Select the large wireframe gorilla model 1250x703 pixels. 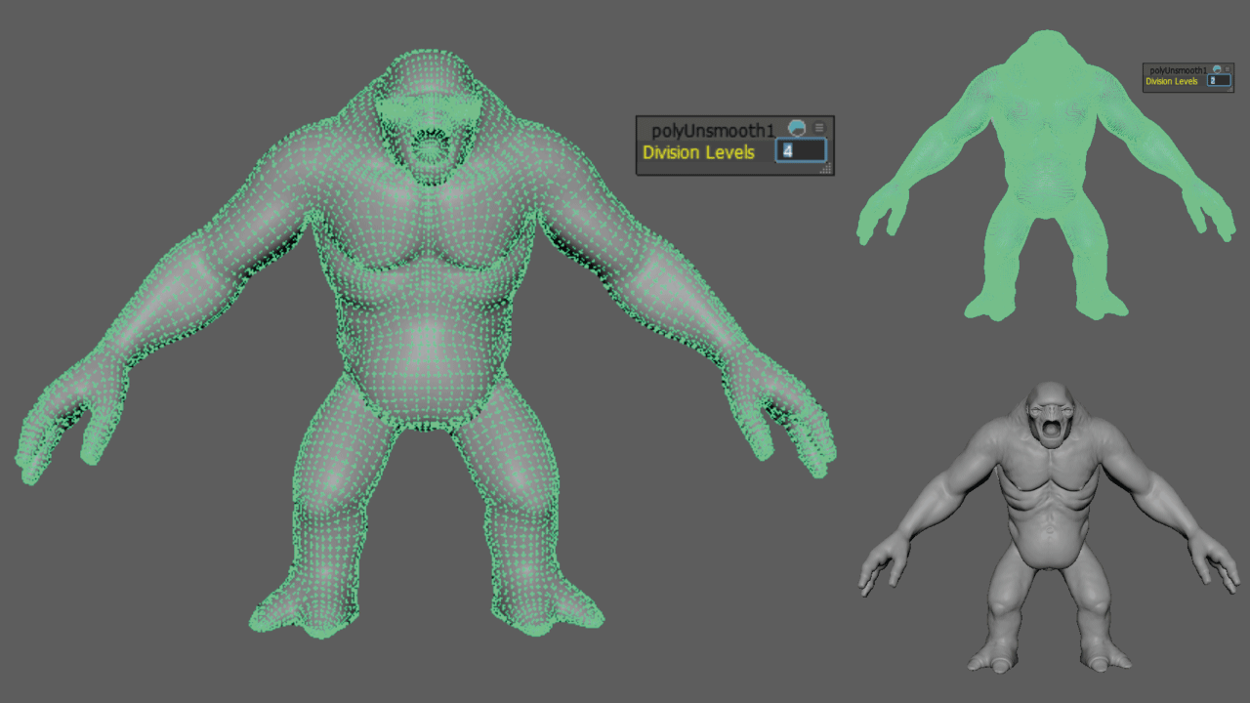(x=426, y=344)
